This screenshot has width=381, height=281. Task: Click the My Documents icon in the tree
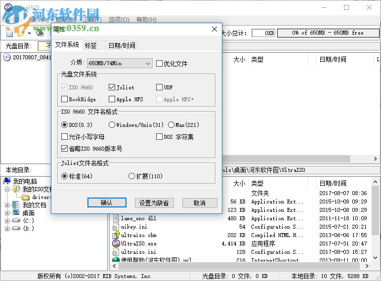click(x=16, y=205)
